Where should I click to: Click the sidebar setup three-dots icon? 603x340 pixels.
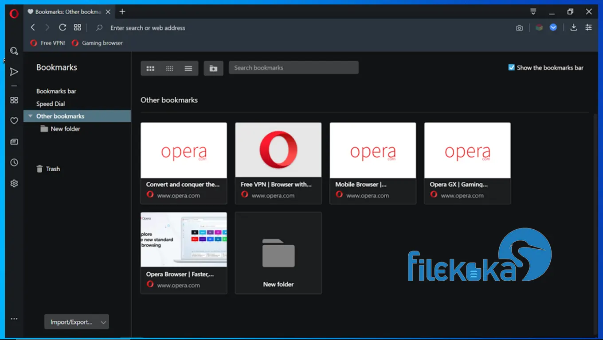click(14, 319)
